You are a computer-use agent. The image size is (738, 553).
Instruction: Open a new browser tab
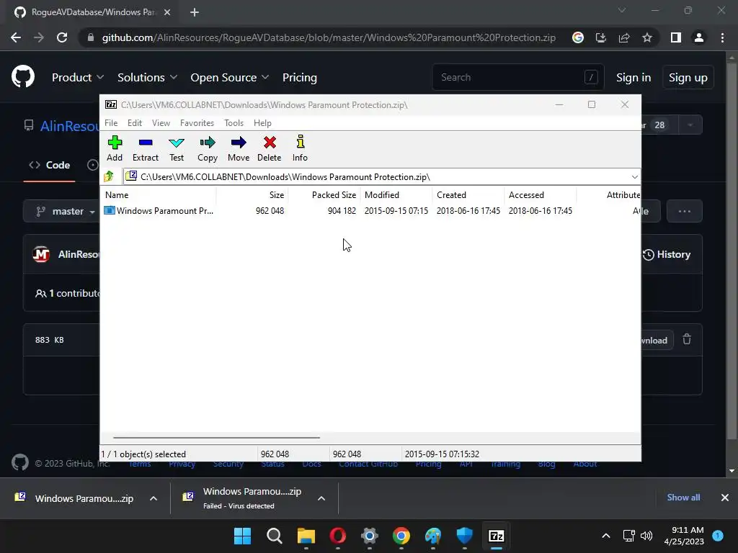(195, 12)
